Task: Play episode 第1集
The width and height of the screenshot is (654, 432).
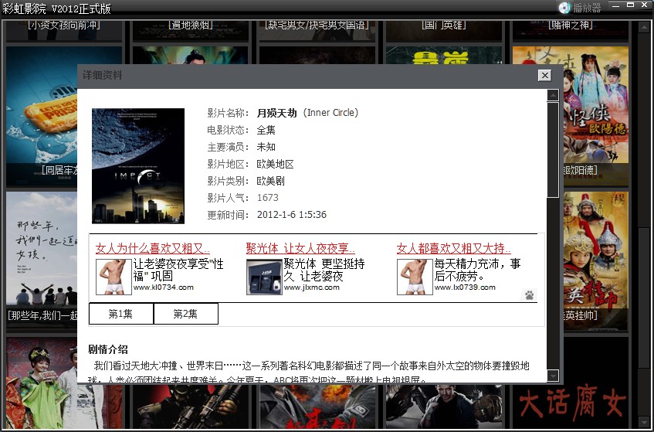Action: coord(120,314)
